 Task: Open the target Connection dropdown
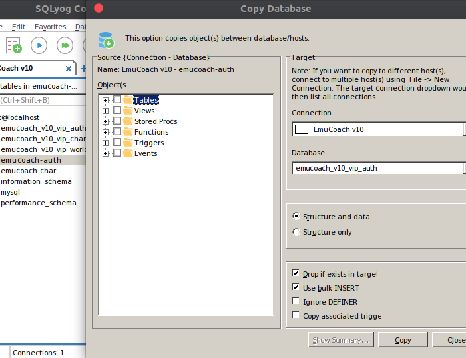coord(379,129)
